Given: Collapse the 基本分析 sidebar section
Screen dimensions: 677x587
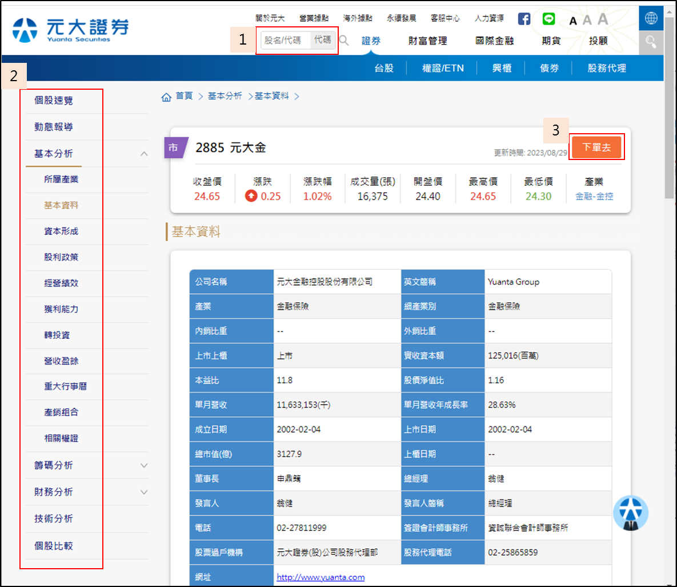Looking at the screenshot, I should [x=144, y=154].
